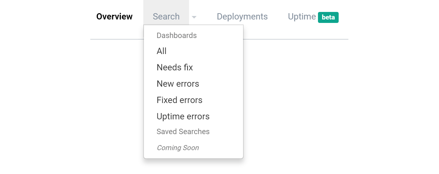Open the Needs fix dashboard
Screen dimensions: 439x174
tap(175, 67)
